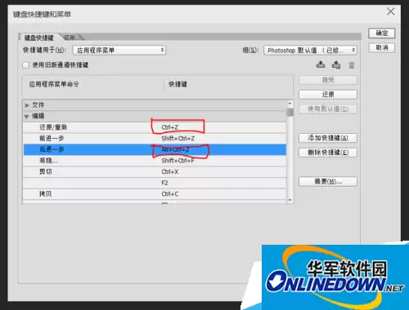Screen dimensions: 409x310
Task: Enable 使用旧版通道快捷键 checkbox
Action: (x=25, y=65)
